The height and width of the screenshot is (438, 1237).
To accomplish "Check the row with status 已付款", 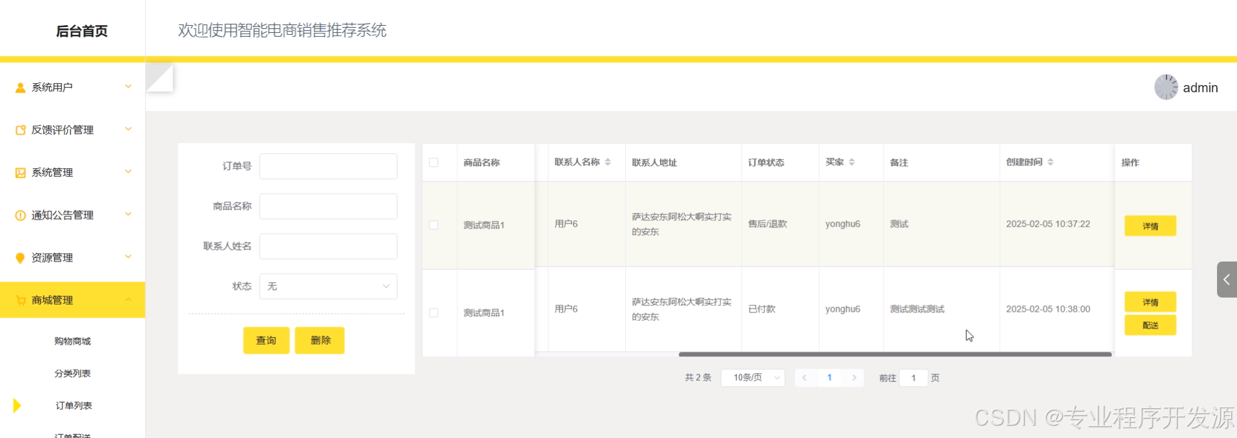I will click(434, 312).
